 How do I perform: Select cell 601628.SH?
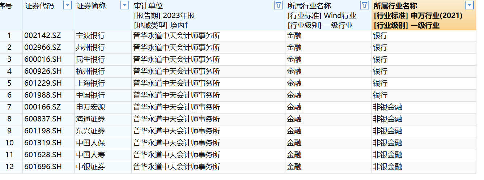[x=48, y=155]
